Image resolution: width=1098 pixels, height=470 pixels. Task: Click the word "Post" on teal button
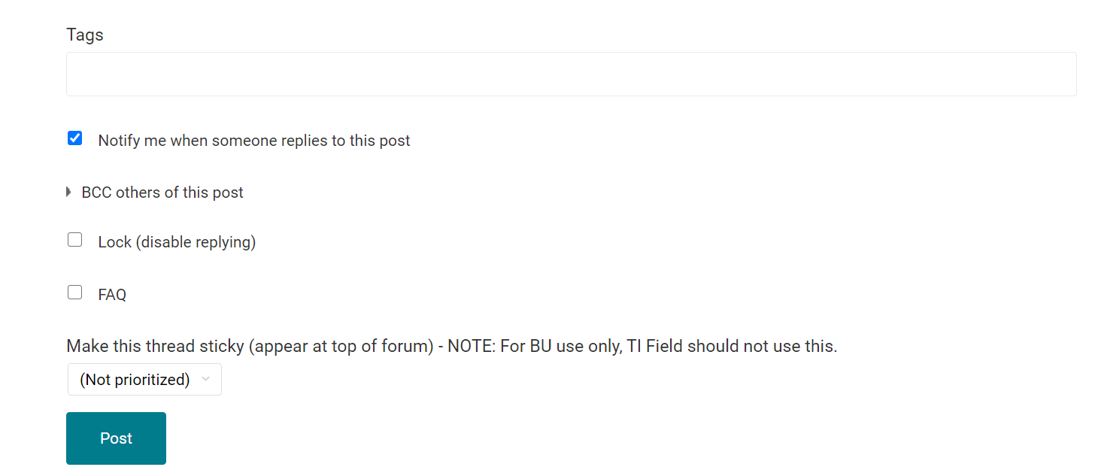click(x=116, y=438)
